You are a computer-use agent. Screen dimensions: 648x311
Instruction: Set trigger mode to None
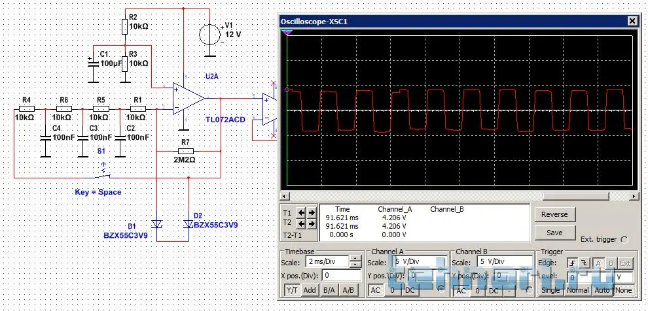[623, 290]
